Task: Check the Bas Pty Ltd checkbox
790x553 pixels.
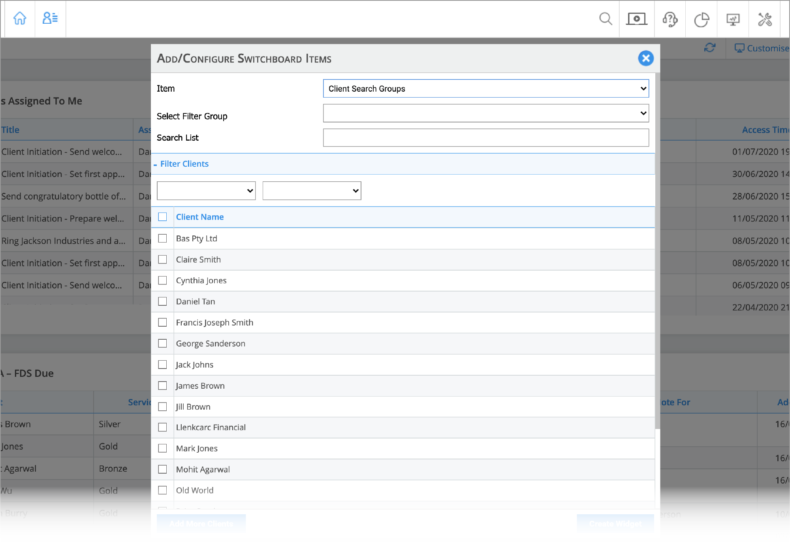Action: pos(162,238)
